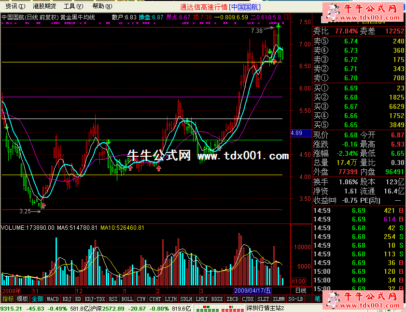Screen dimensions: 406x312
Task: Select the 卖⑤ 6.74 order row
Action: (x=359, y=41)
